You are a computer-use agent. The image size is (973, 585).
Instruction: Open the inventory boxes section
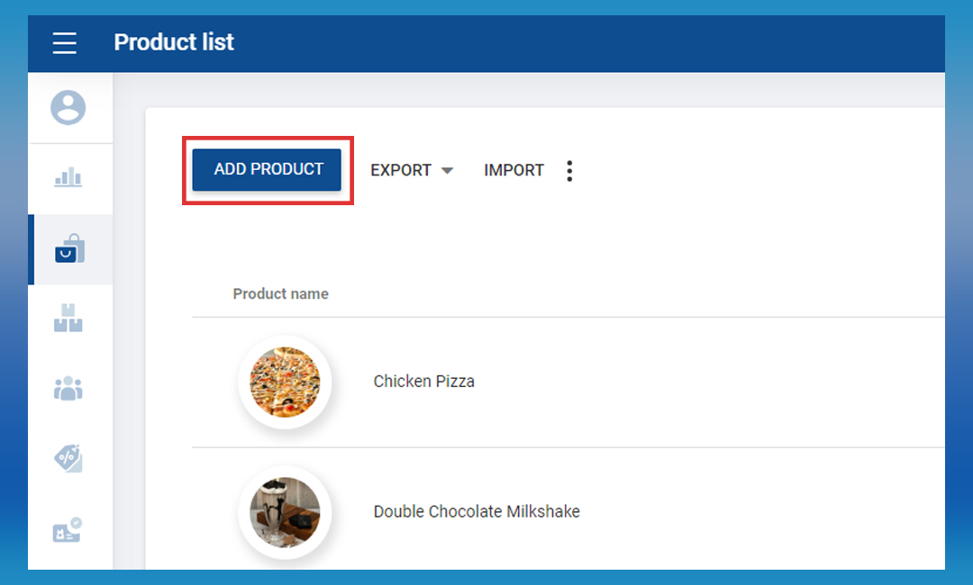pyautogui.click(x=68, y=319)
